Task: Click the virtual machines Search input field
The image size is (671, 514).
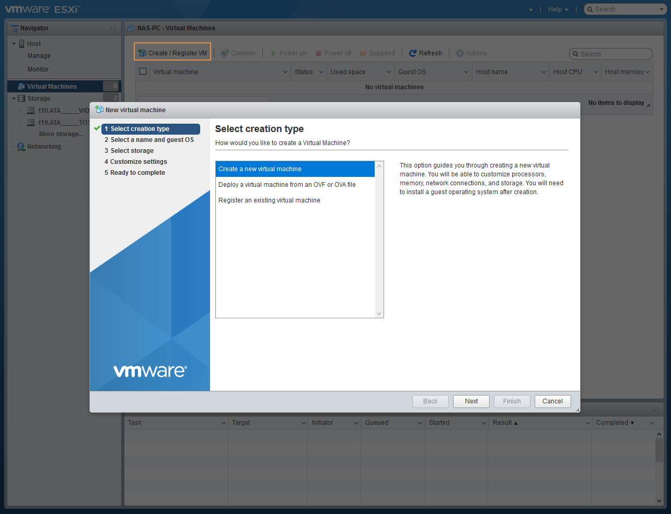Action: pos(611,54)
